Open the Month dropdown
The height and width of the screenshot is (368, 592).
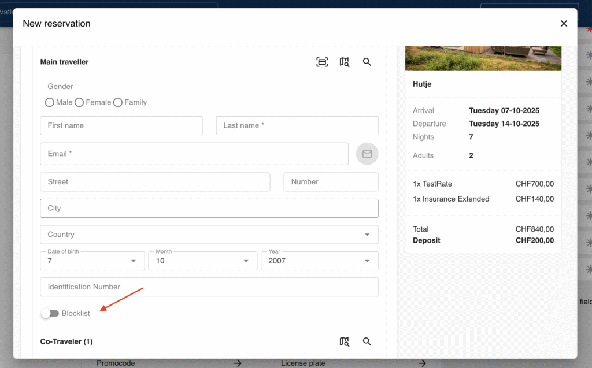[202, 261]
